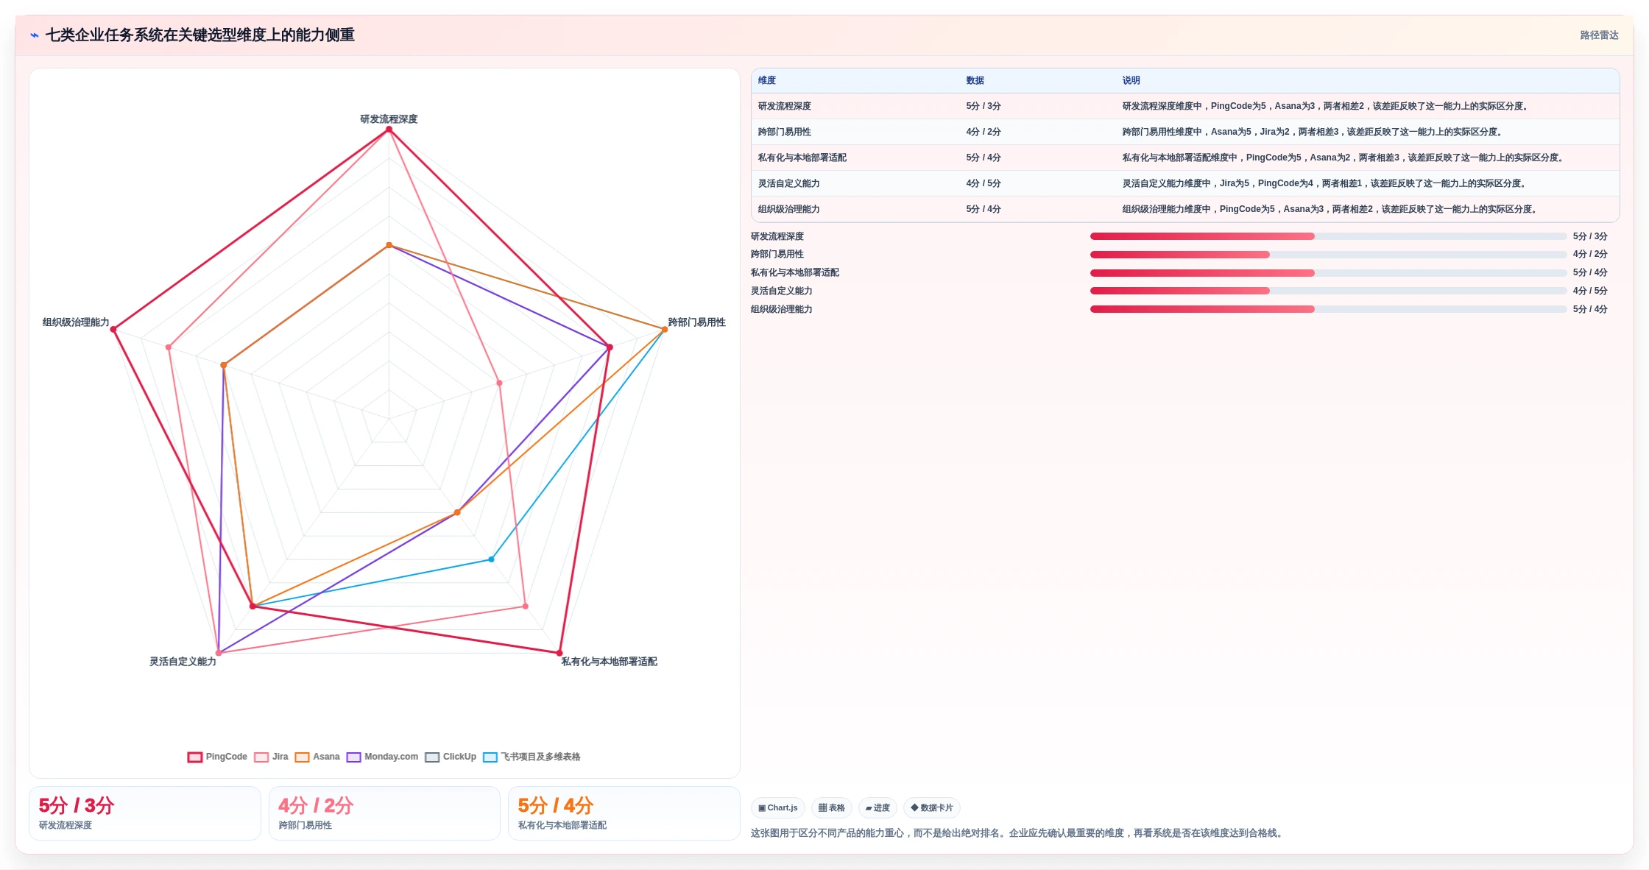Click the 表格 tag
The height and width of the screenshot is (870, 1649).
[x=832, y=807]
